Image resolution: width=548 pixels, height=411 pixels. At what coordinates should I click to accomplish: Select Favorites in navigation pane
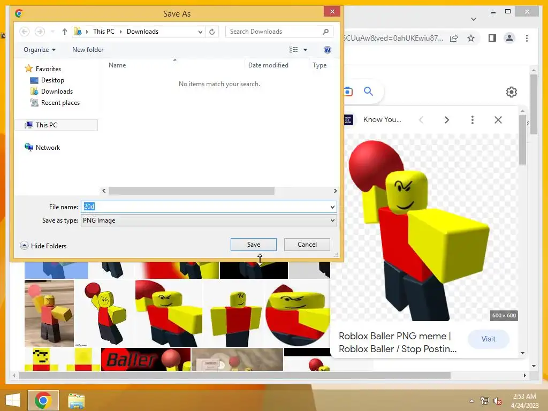(43, 69)
